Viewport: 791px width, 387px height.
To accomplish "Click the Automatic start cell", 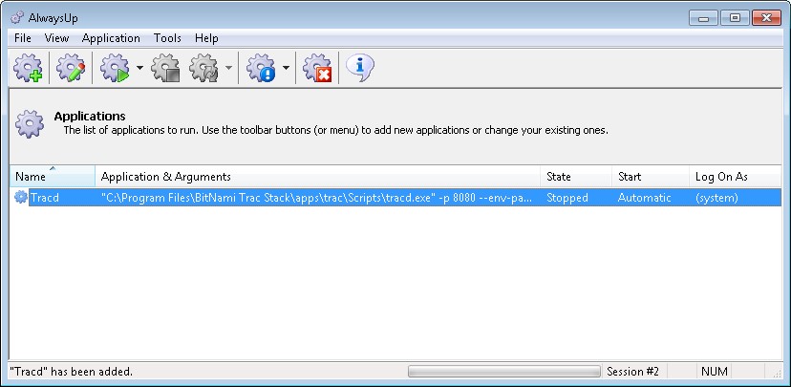I will tap(645, 198).
